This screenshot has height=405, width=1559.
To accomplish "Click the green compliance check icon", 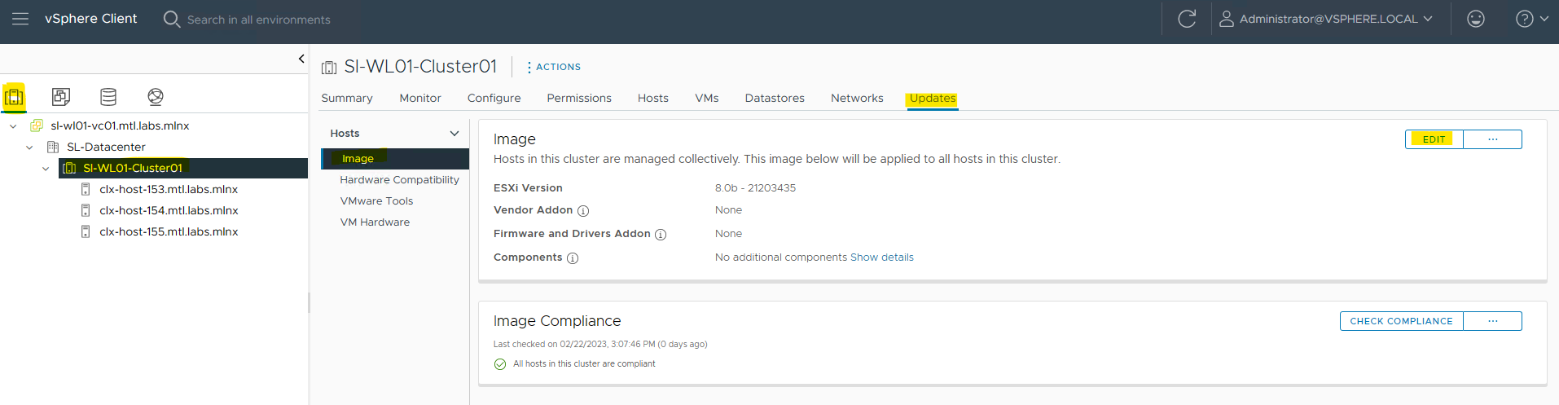I will pos(500,364).
